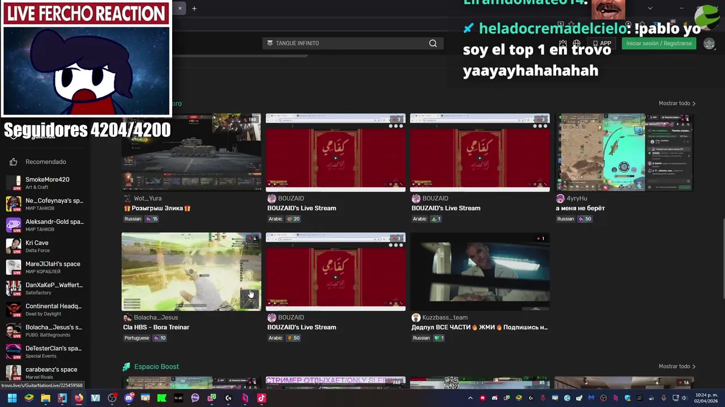Open Bolacha_Jesus's s... in the sidebar
The width and height of the screenshot is (725, 407).
(x=45, y=331)
